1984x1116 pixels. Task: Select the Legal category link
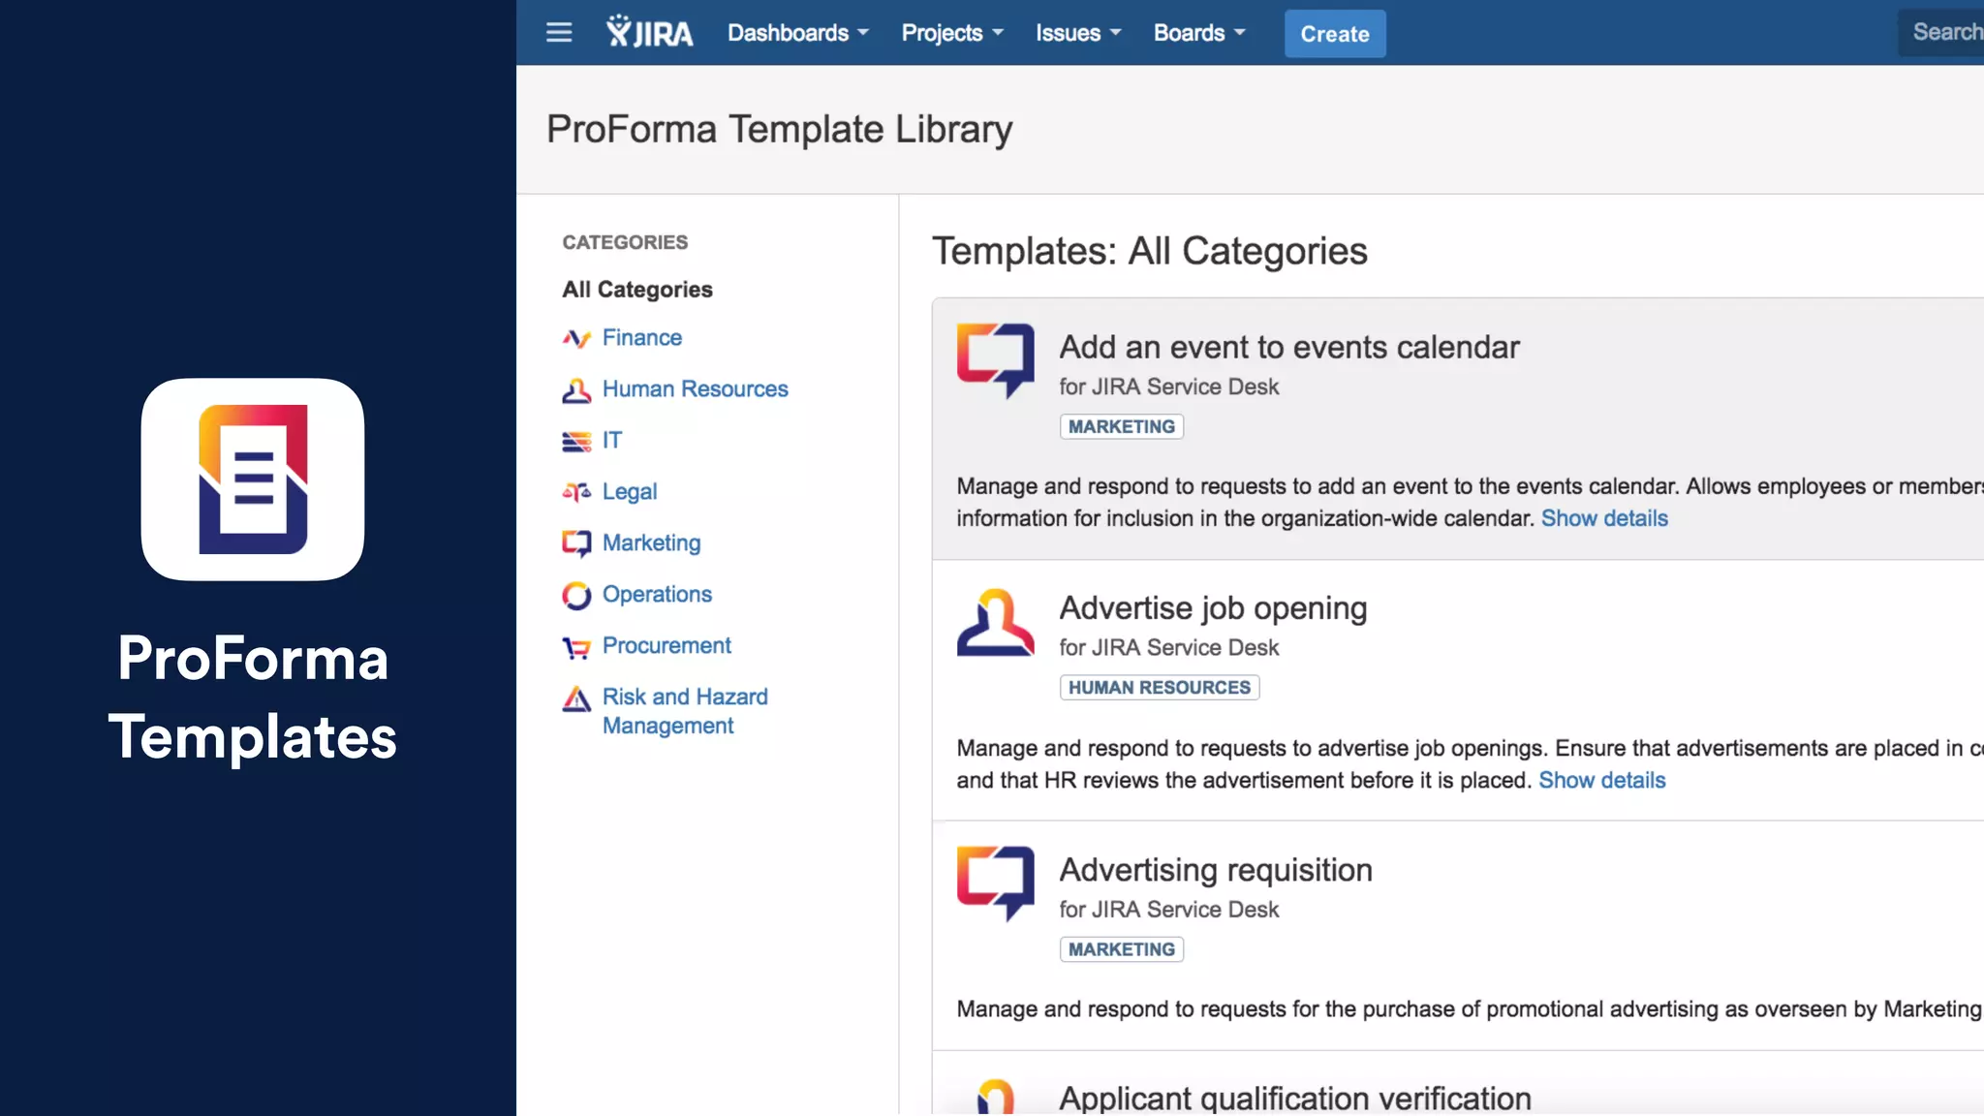pyautogui.click(x=630, y=491)
